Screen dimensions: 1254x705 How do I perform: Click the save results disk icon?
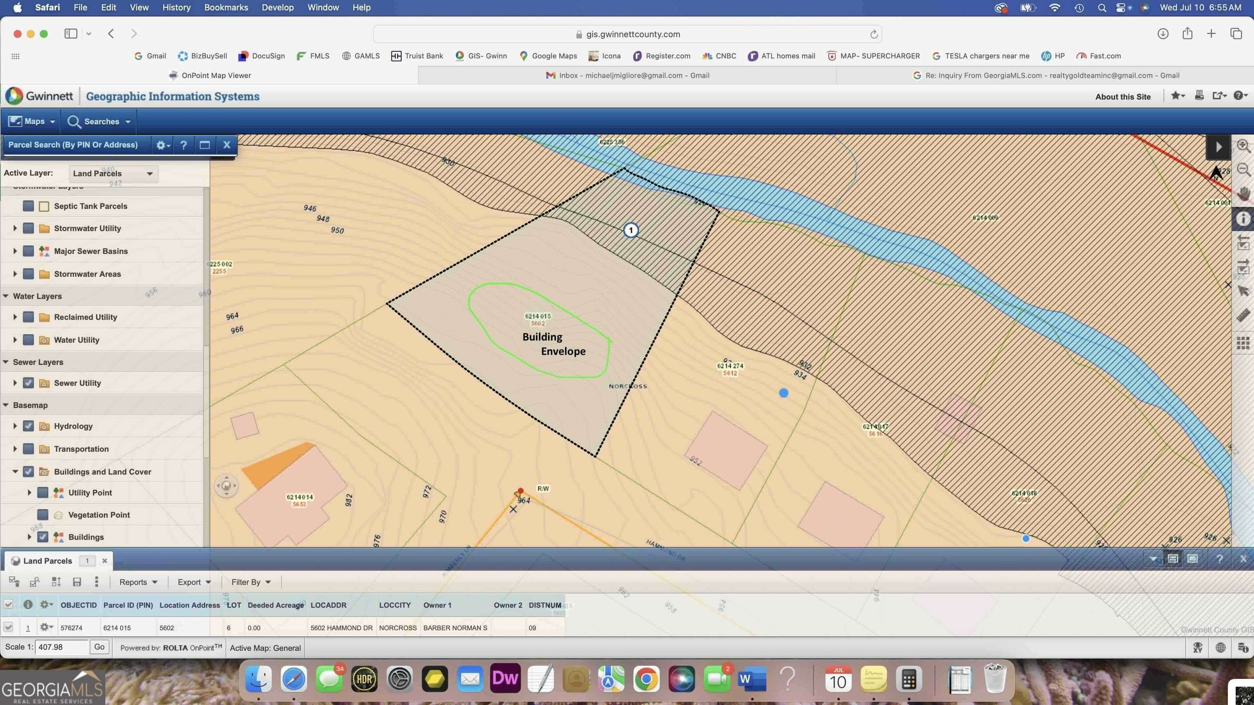(76, 582)
